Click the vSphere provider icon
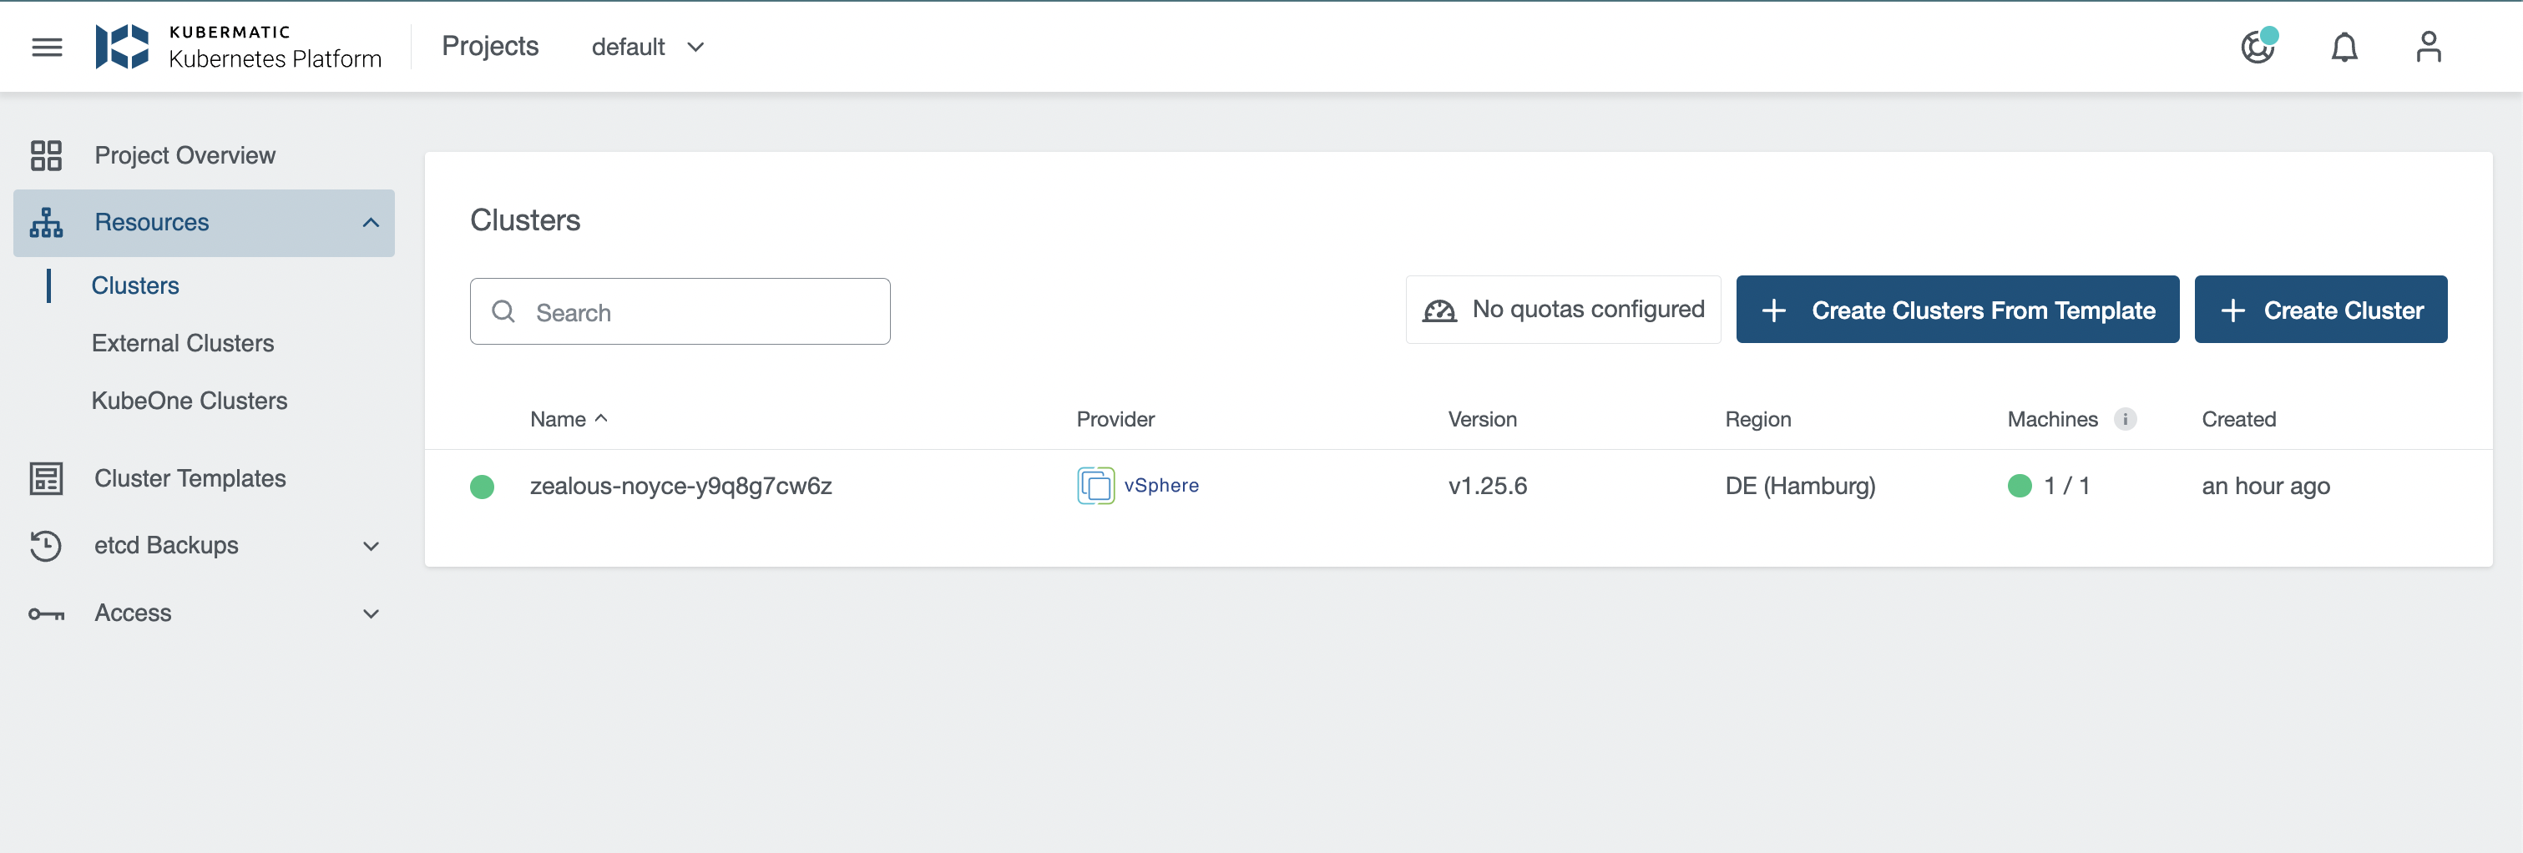This screenshot has width=2523, height=853. pyautogui.click(x=1095, y=486)
